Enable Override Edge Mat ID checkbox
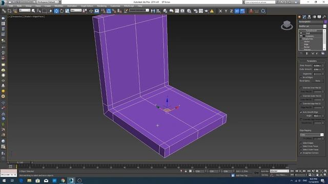Image resolution: width=328 pixels, height=184 pixels. tap(301, 104)
